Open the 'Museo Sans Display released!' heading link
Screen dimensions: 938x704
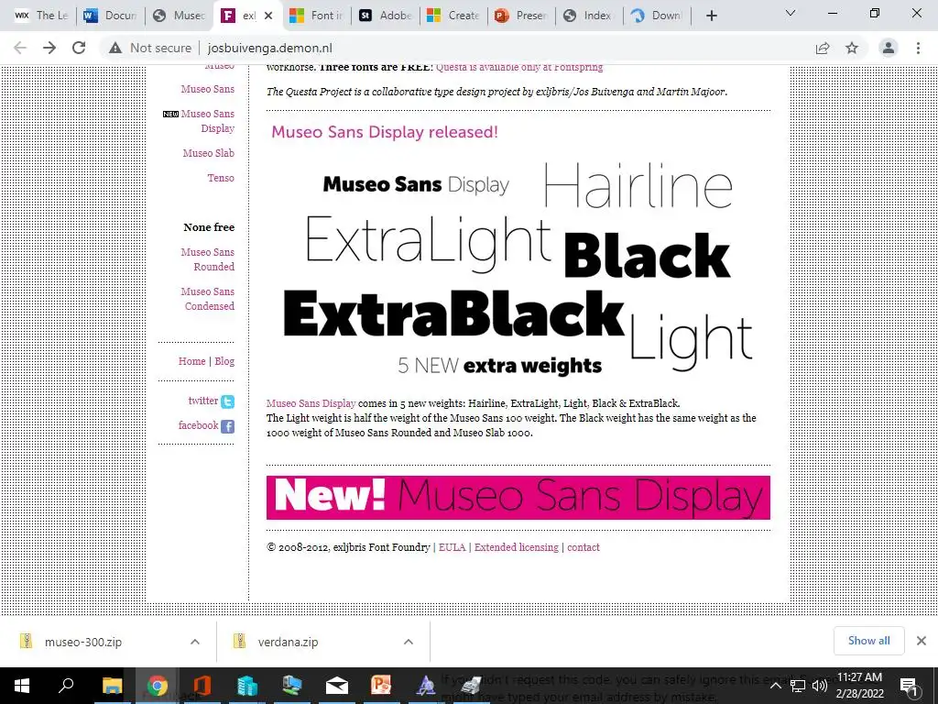tap(384, 132)
